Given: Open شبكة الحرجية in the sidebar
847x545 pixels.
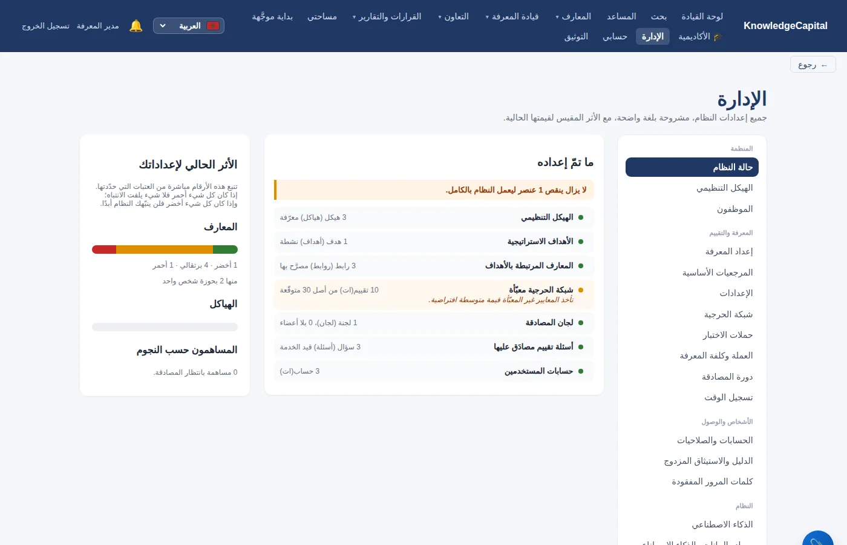Looking at the screenshot, I should pyautogui.click(x=692, y=314).
